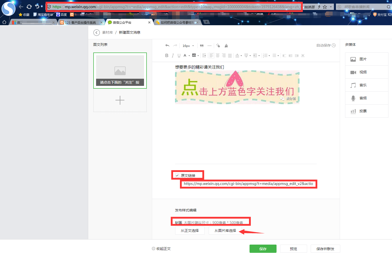Screen dimensions: 392x253
Task: Click the clear formatting eraser icon
Action: (x=218, y=46)
